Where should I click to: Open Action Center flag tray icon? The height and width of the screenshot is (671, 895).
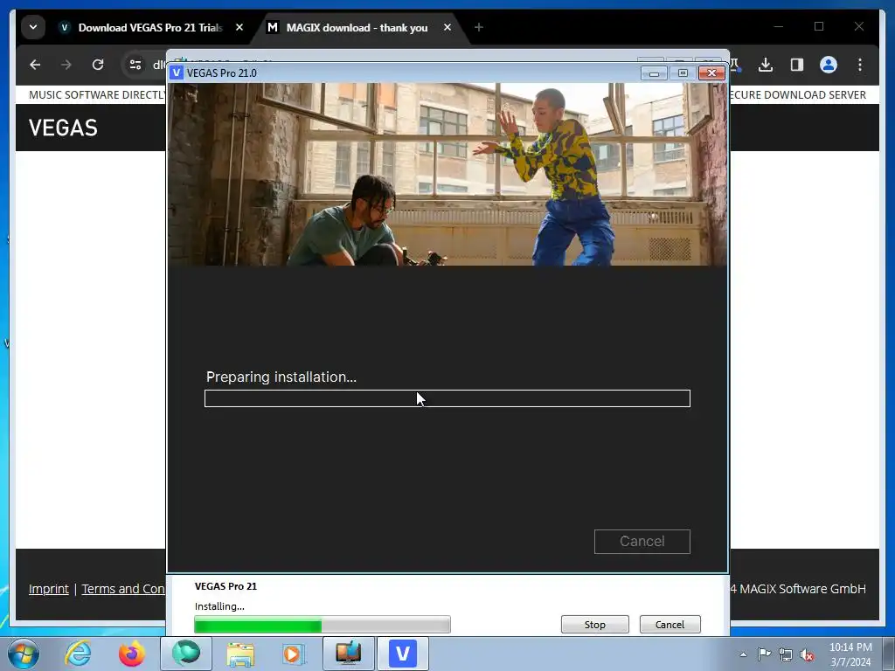tap(764, 654)
